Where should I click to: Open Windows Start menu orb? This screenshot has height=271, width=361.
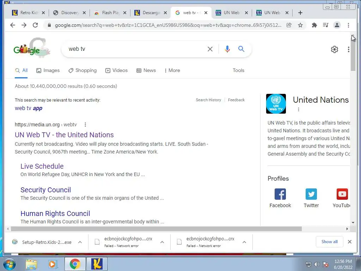tap(10, 264)
